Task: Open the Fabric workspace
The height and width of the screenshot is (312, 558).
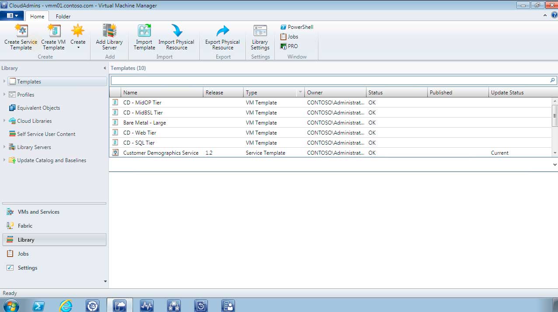Action: point(54,226)
